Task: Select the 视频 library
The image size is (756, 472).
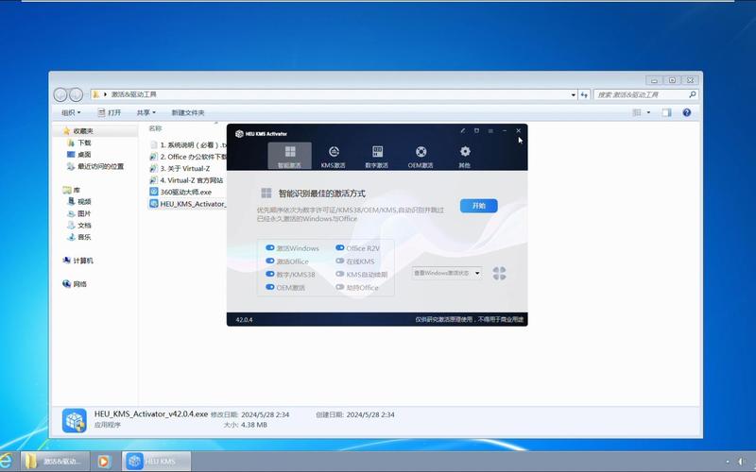Action: 84,202
